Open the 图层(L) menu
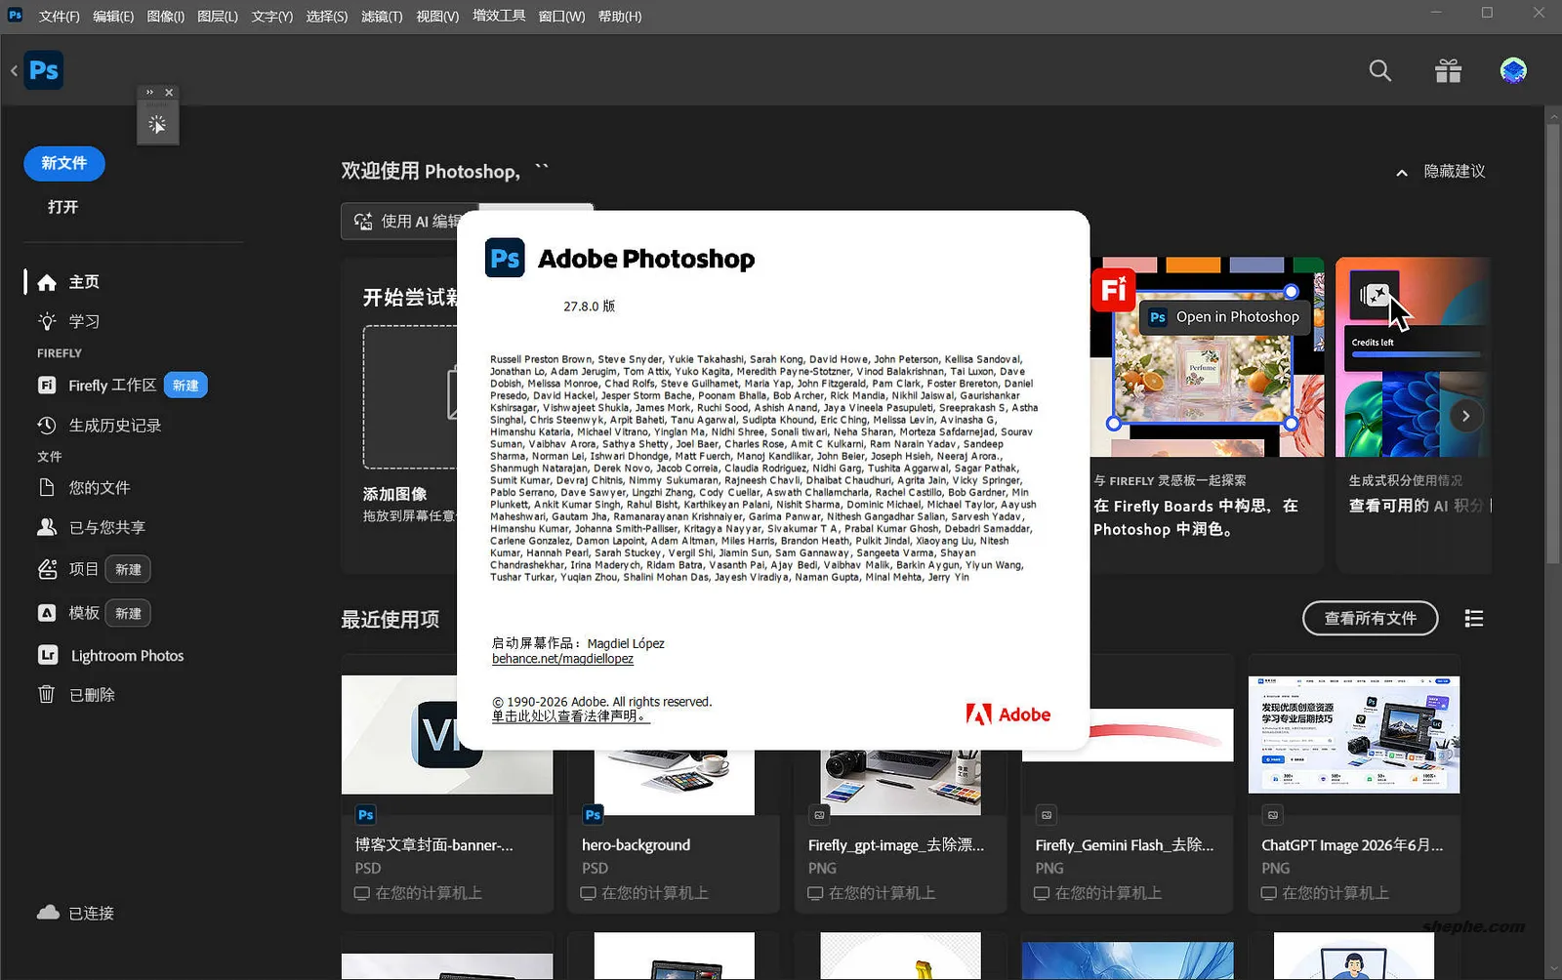Screen dimensions: 1562x980 pyautogui.click(x=218, y=17)
